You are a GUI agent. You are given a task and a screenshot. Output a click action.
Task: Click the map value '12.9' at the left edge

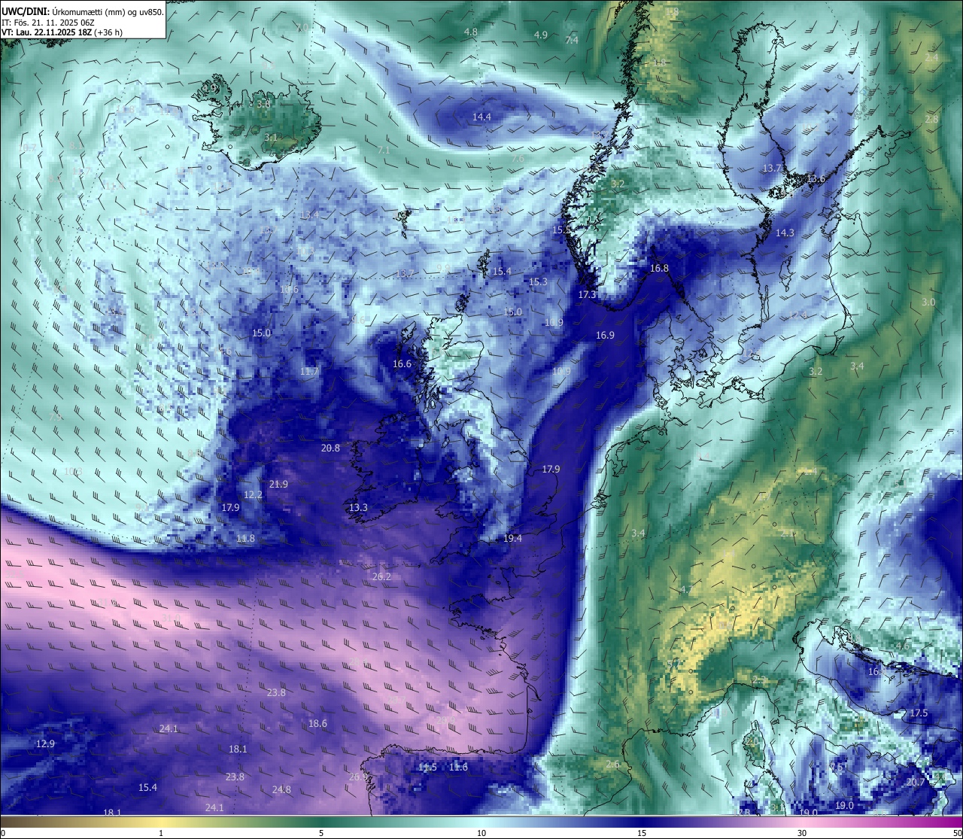pyautogui.click(x=45, y=744)
